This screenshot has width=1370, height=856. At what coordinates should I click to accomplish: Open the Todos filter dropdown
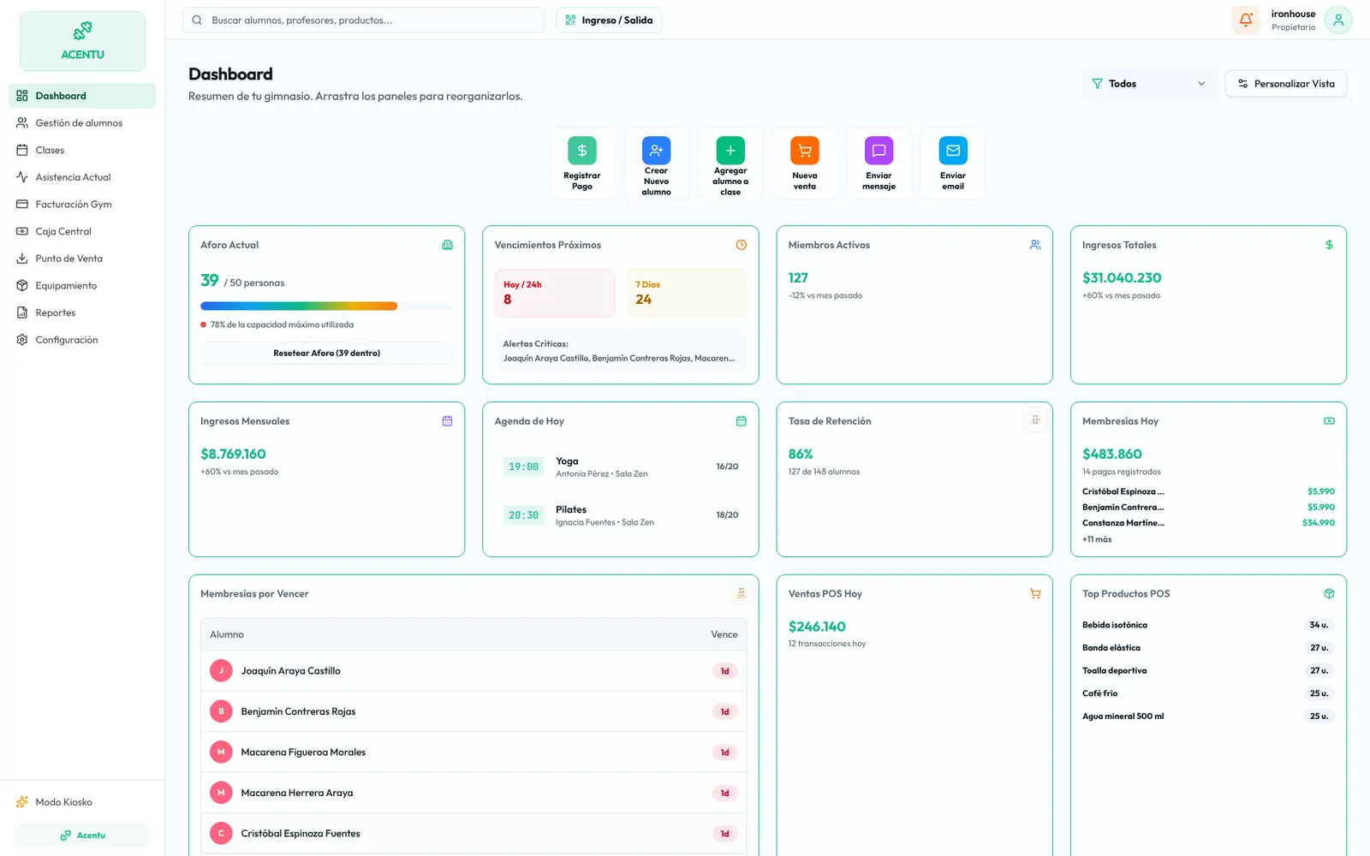1148,84
